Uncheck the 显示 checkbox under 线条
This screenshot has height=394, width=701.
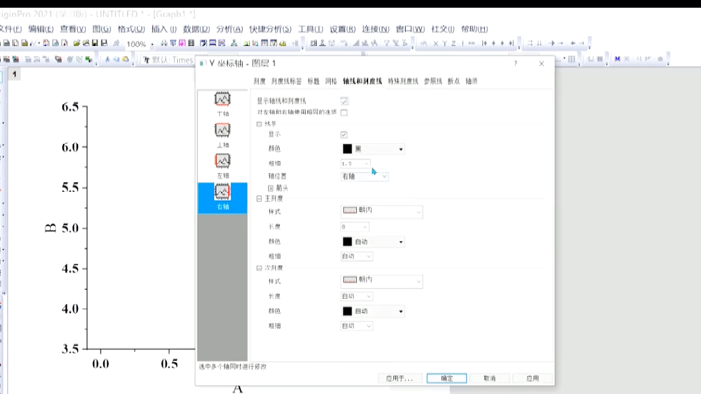(x=344, y=134)
